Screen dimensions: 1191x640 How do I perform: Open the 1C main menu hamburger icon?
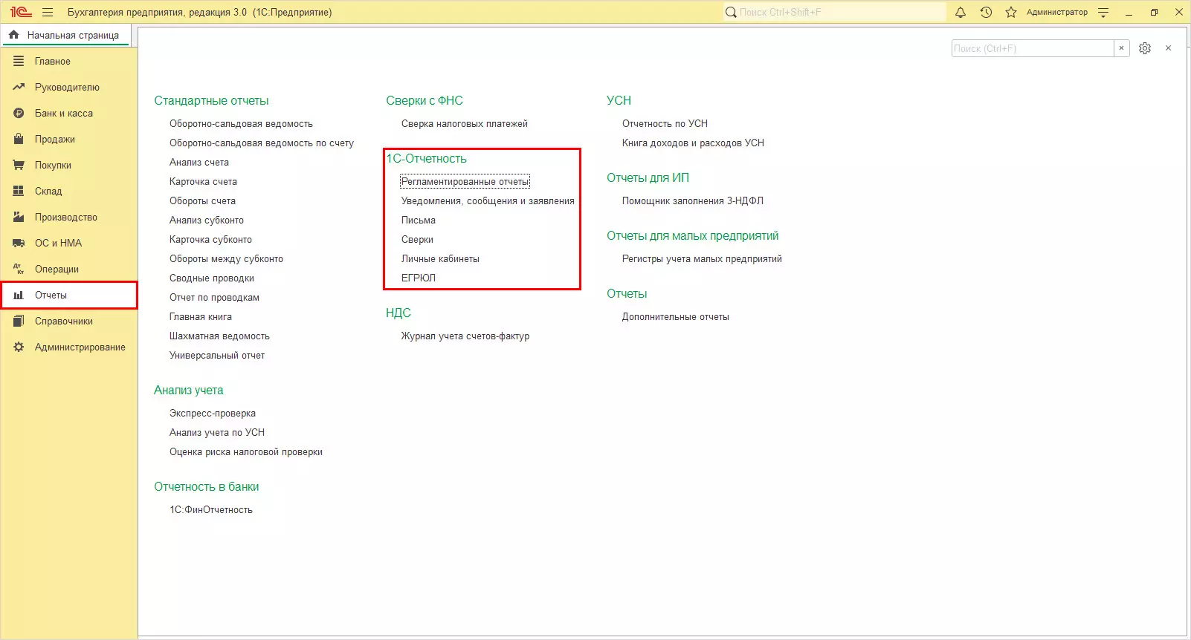coord(48,12)
